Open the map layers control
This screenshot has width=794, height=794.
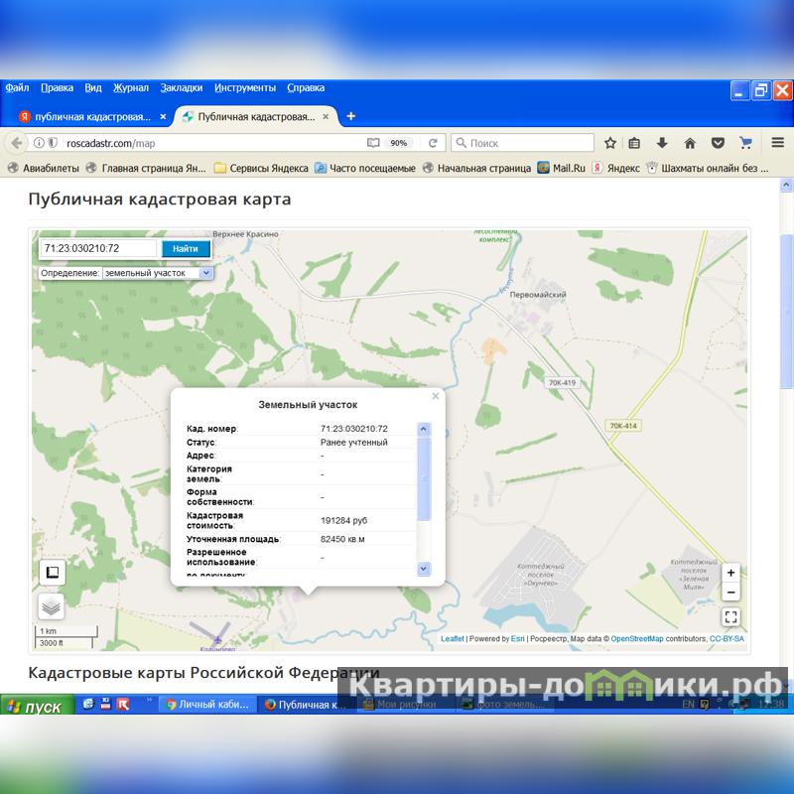point(52,605)
